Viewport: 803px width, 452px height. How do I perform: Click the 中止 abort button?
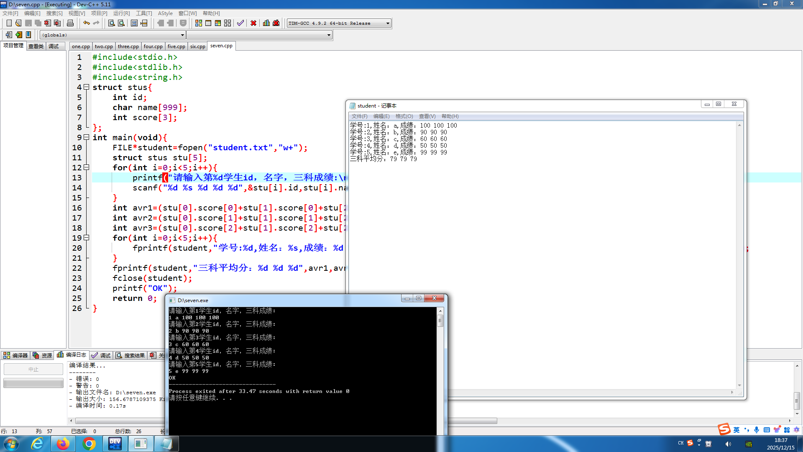(x=33, y=369)
